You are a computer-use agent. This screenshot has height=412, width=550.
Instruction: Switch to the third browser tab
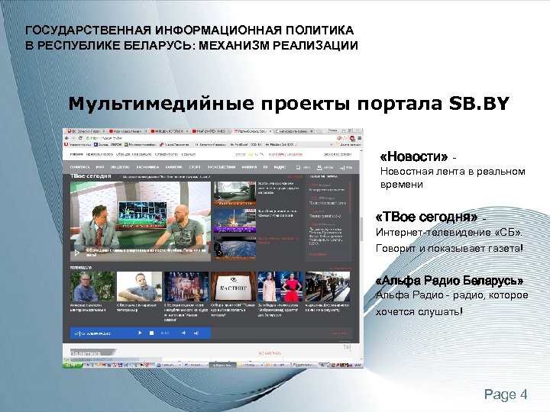click(168, 131)
